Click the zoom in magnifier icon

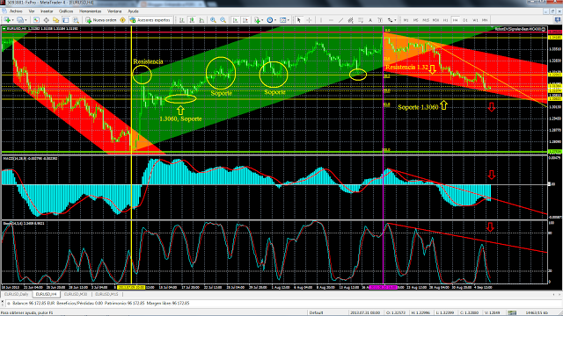pyautogui.click(x=213, y=20)
